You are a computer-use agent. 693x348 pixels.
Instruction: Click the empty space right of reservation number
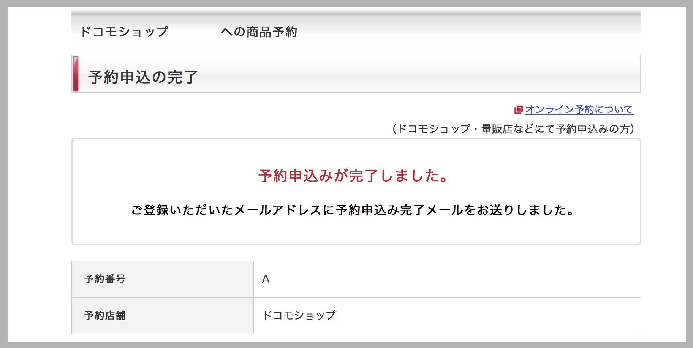point(455,279)
